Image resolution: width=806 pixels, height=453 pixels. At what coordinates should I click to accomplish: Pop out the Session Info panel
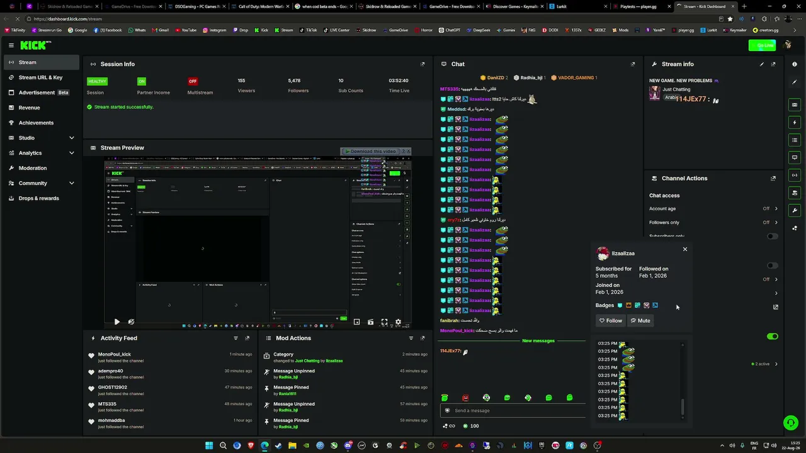point(423,64)
